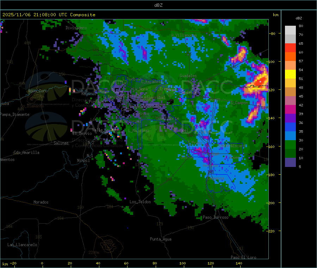Viewport: 317px width, 268px height.
Task: Click the purple 39-36 dBZ legend swatch
Action: [290, 118]
